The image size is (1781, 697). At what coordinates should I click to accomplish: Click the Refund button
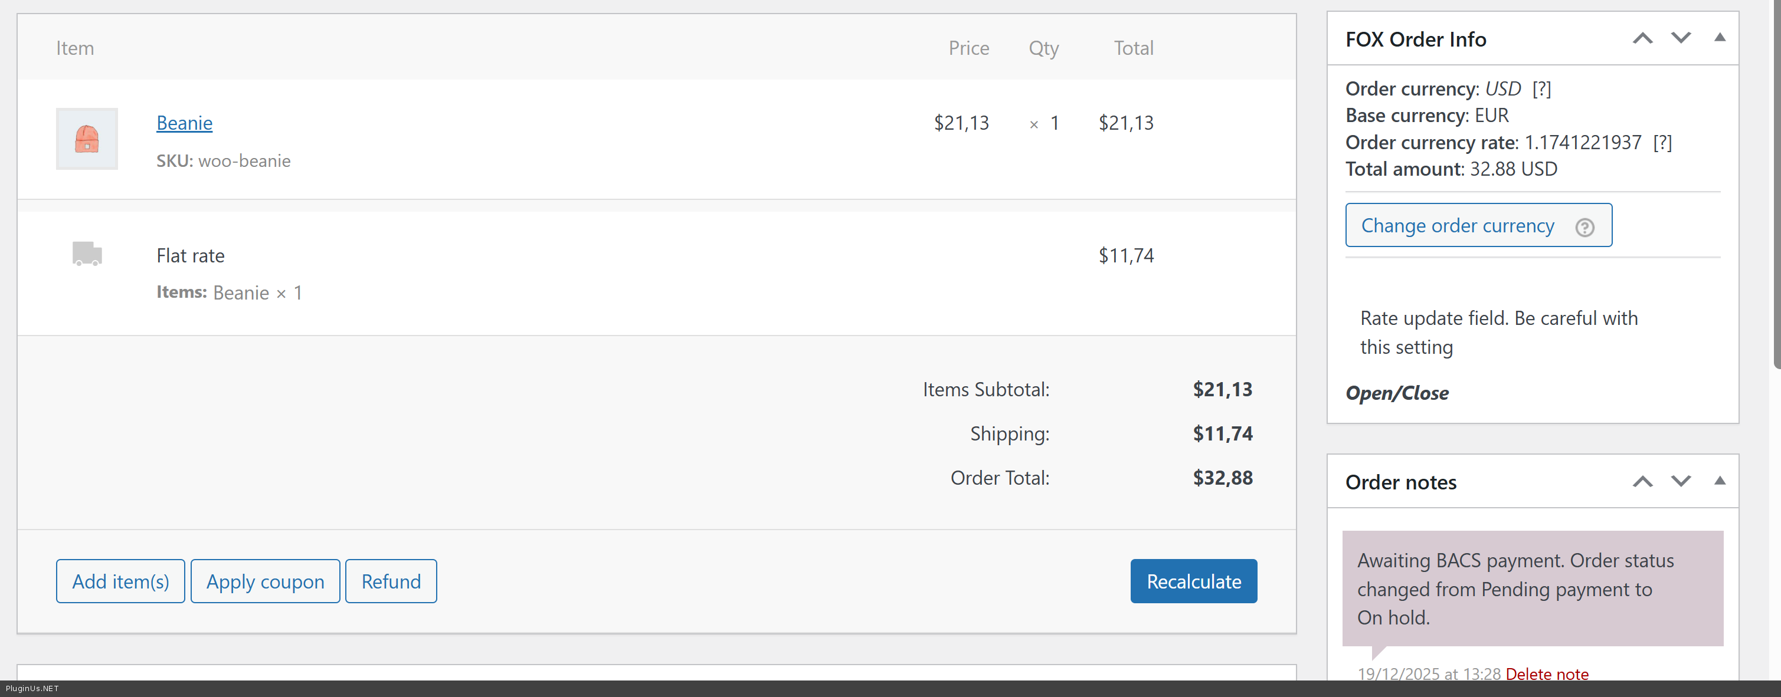click(x=391, y=581)
